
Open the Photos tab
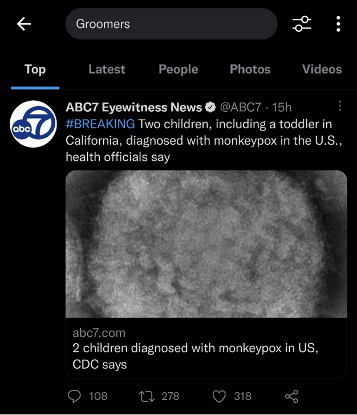tap(250, 69)
